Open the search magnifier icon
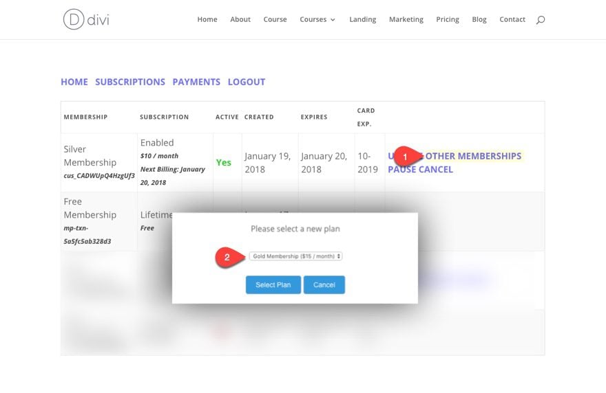 [541, 20]
